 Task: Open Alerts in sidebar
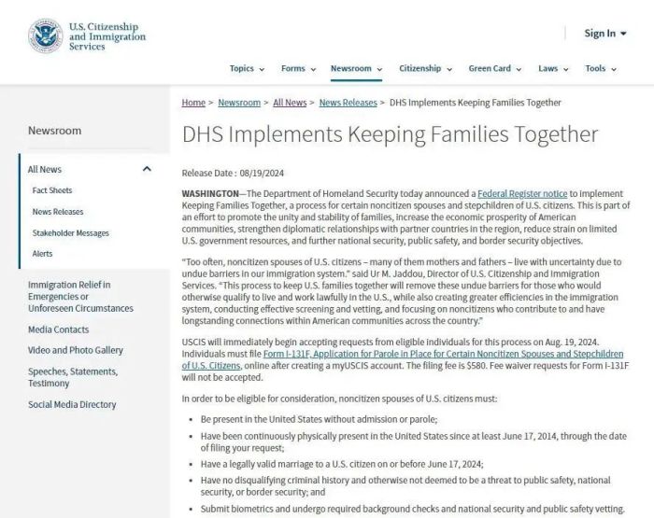pos(43,253)
